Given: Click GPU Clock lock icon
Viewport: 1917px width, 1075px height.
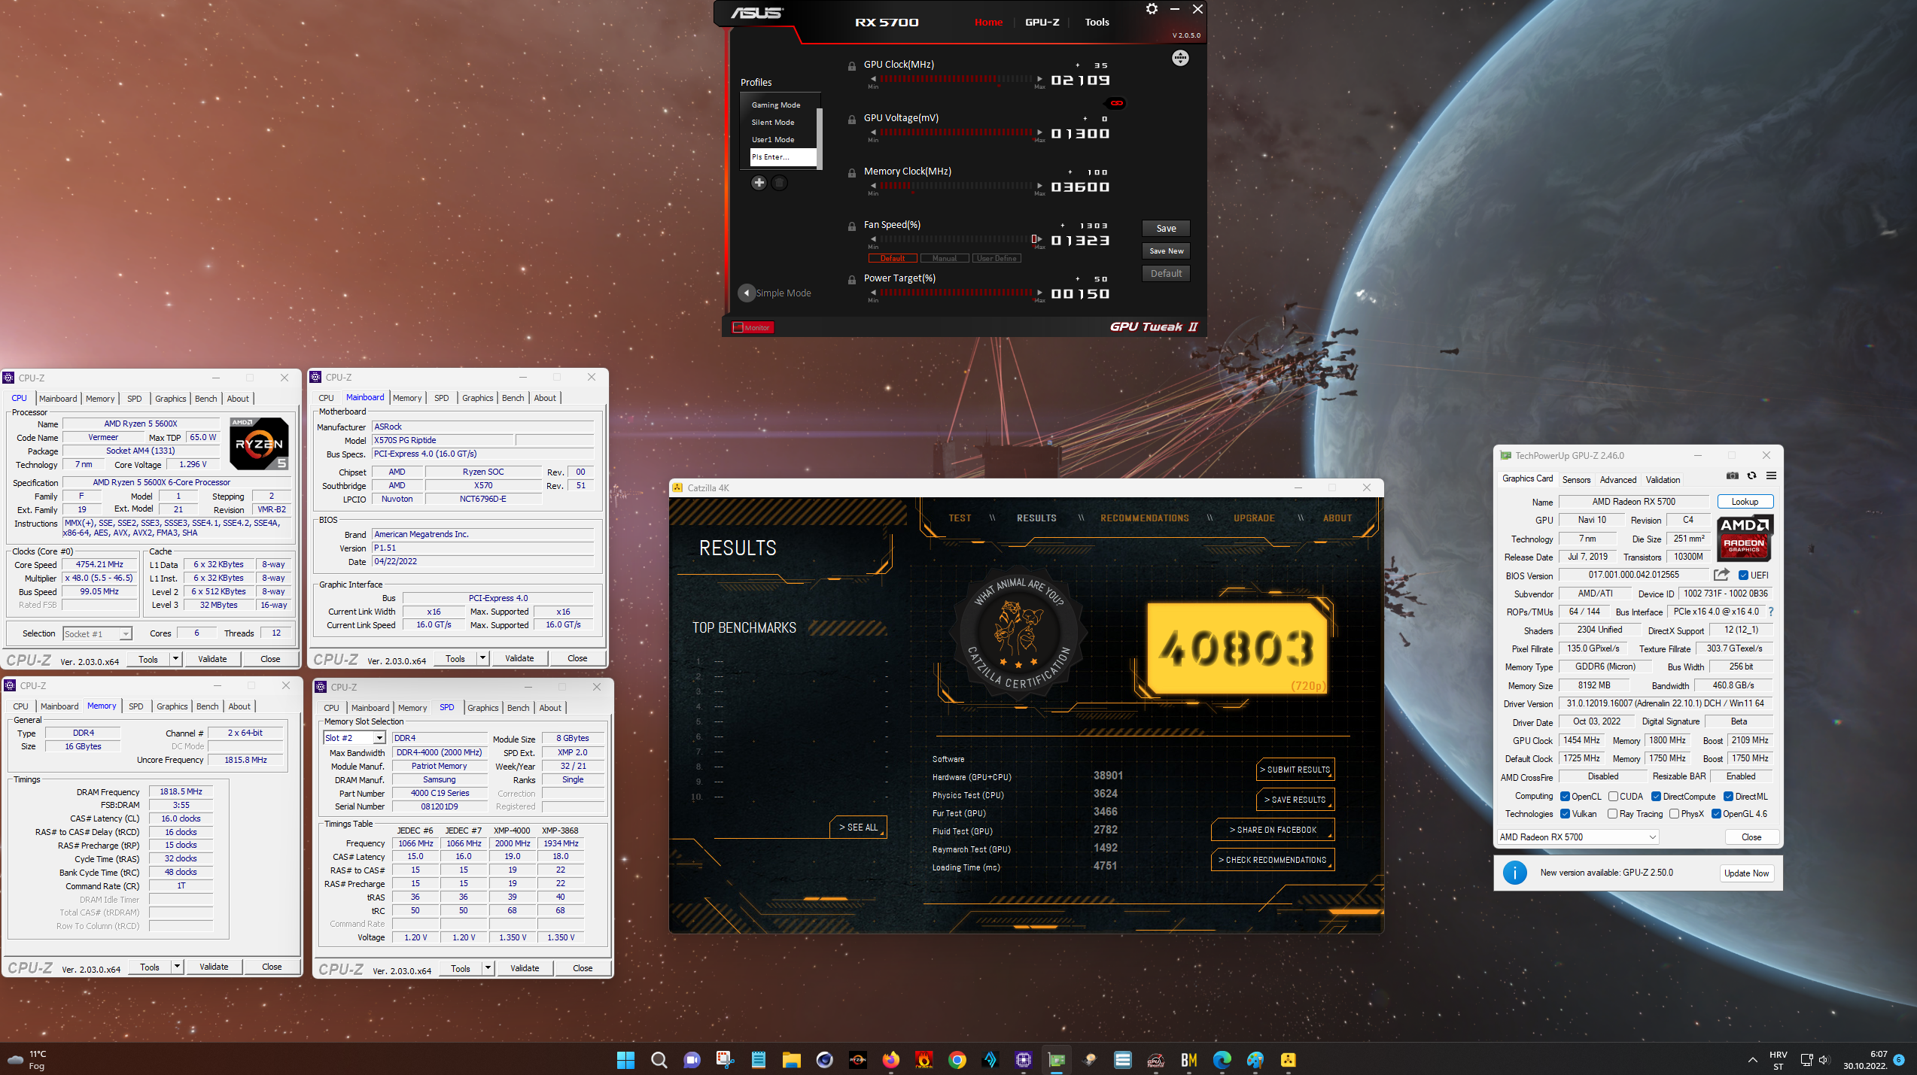Looking at the screenshot, I should (851, 66).
